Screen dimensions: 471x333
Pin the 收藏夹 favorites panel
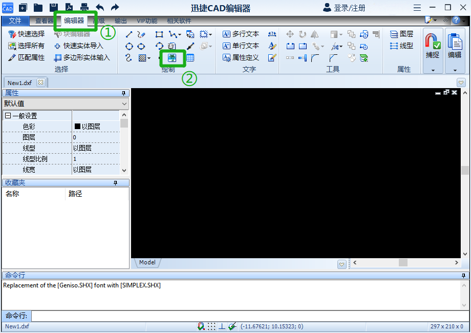tap(115, 183)
